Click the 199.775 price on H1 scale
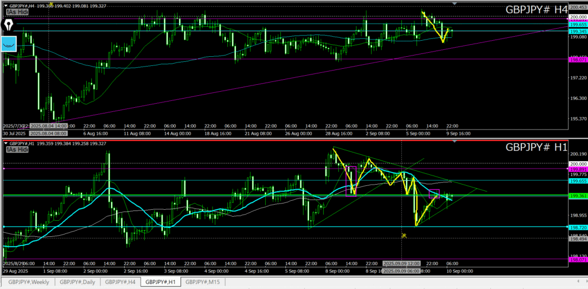The height and width of the screenshot is (289, 588). pos(578,174)
